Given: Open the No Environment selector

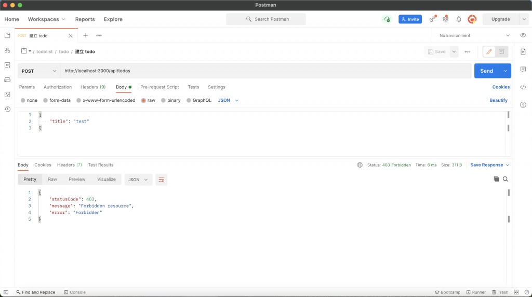Looking at the screenshot, I should click(474, 35).
